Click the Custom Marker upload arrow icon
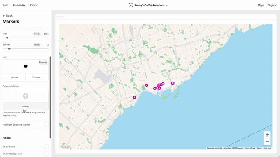Viewport: 280px width, 157px height. (26, 96)
